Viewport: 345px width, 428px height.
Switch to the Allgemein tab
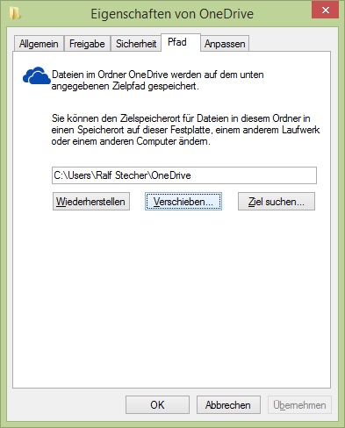coord(39,44)
